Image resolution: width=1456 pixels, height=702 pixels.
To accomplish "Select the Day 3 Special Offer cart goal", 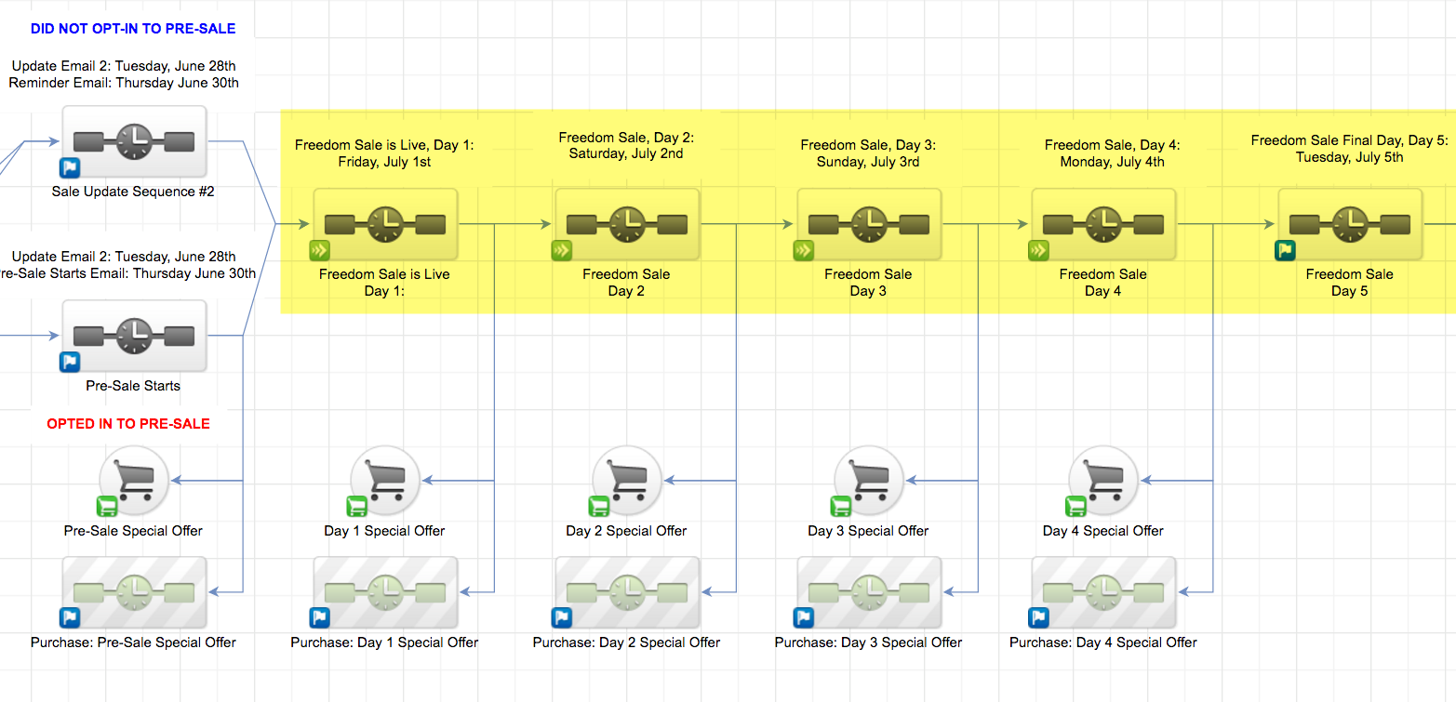I will [869, 481].
